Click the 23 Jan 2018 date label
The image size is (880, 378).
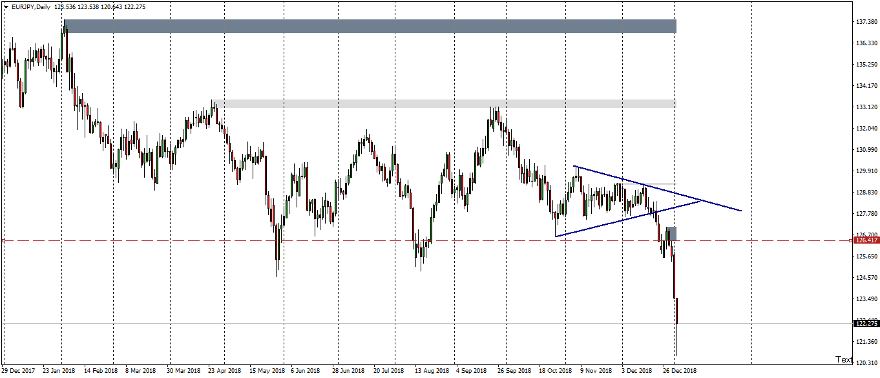(x=59, y=371)
